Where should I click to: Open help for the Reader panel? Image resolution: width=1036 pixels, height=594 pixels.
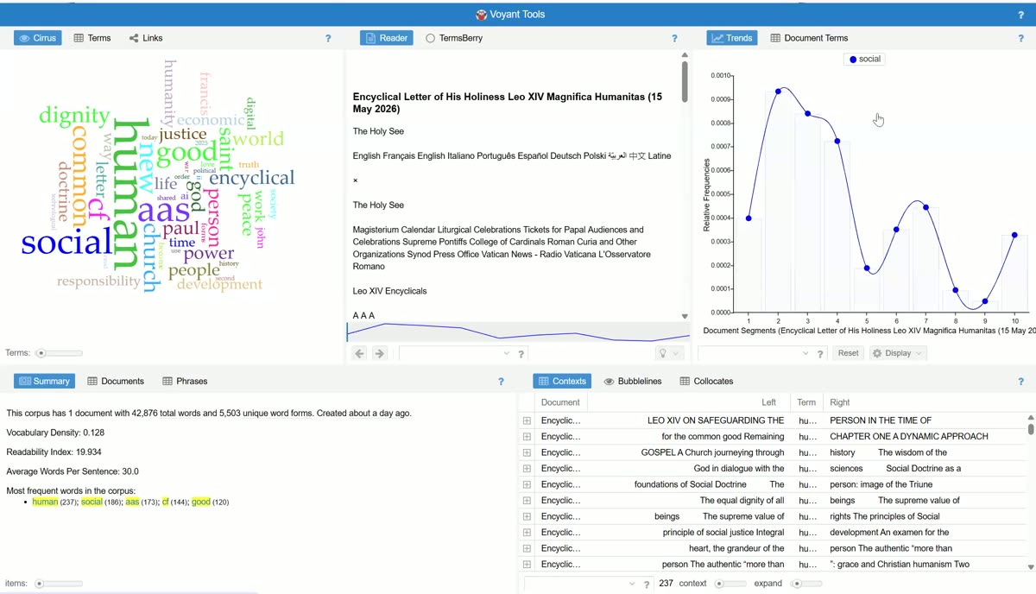(674, 38)
